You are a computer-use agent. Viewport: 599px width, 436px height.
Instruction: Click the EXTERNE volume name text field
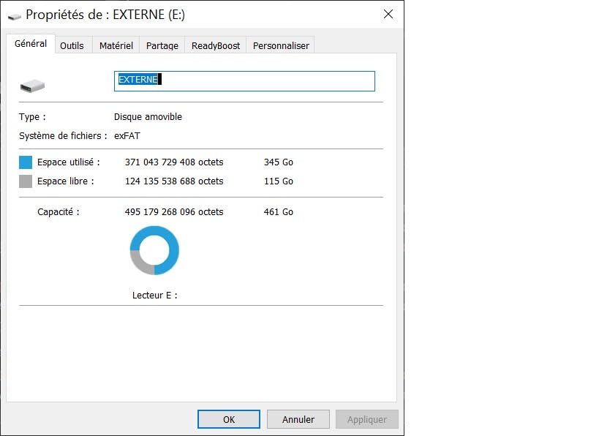coord(244,80)
